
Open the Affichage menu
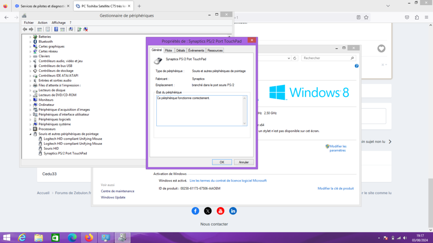coord(58,22)
